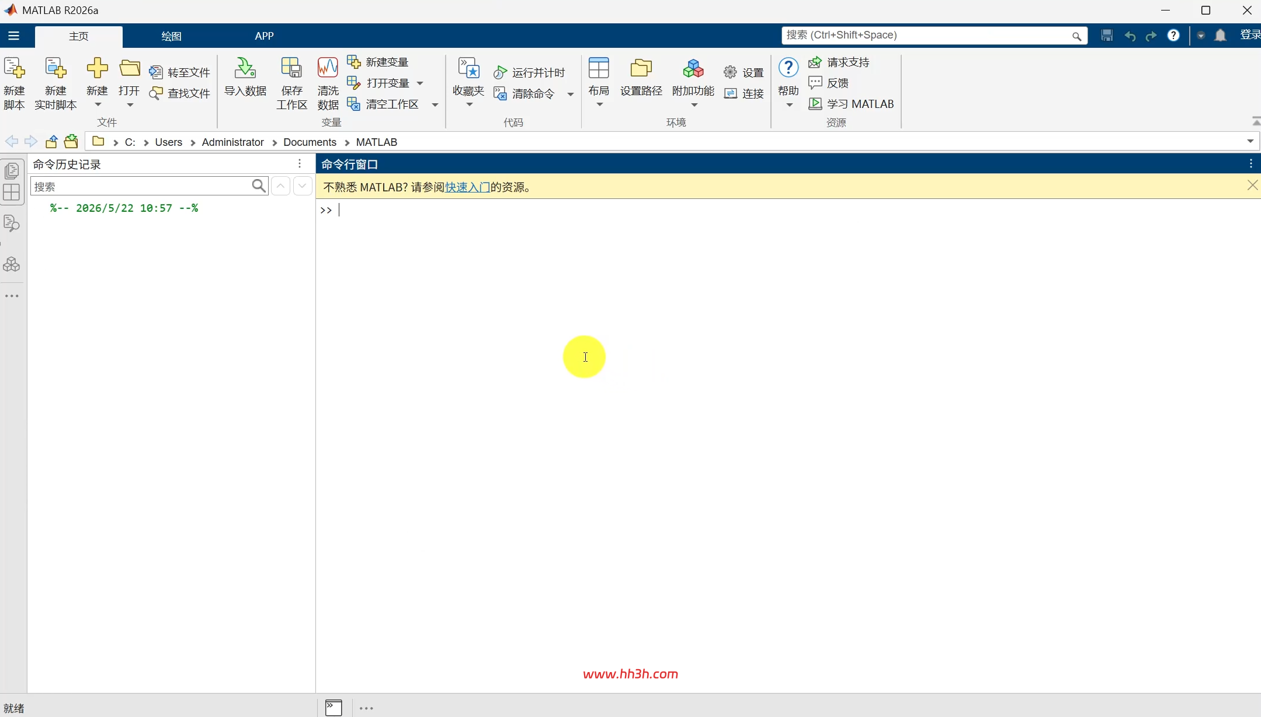The height and width of the screenshot is (717, 1261).
Task: Click the Help (帮助) question mark icon
Action: [788, 68]
